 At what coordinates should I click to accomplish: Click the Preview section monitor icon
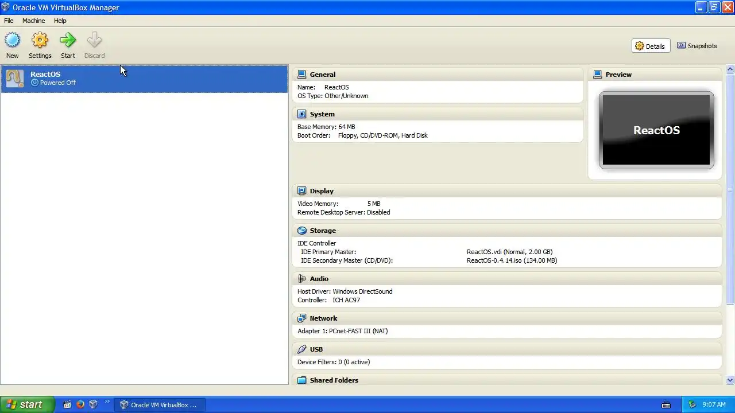pyautogui.click(x=597, y=75)
